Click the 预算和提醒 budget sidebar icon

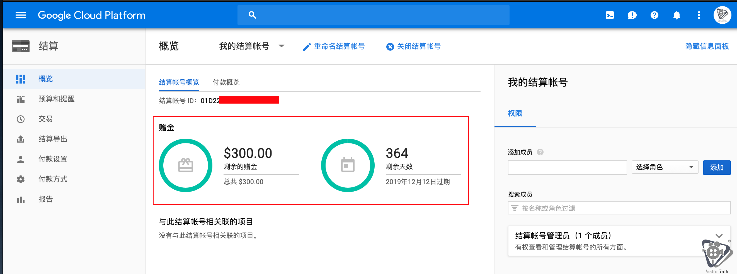coord(21,99)
